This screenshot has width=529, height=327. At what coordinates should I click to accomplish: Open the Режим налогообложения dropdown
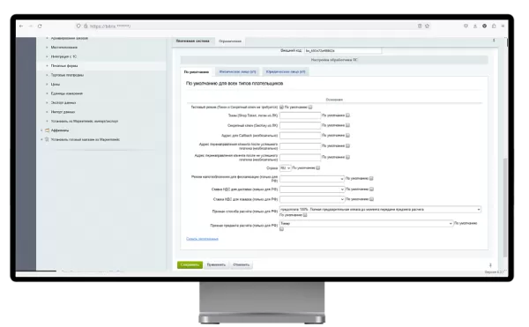(x=312, y=179)
